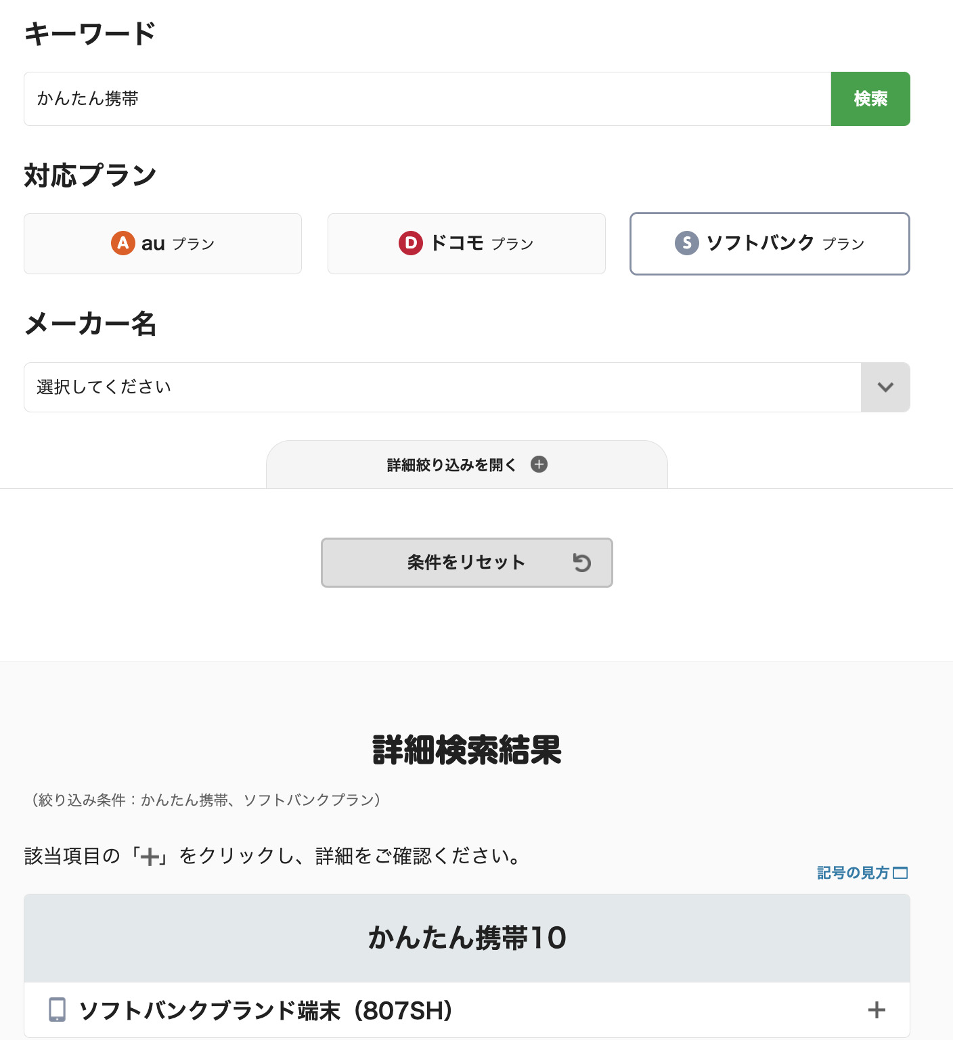Deselect the ソフトバンク プラン filter

pos(770,244)
